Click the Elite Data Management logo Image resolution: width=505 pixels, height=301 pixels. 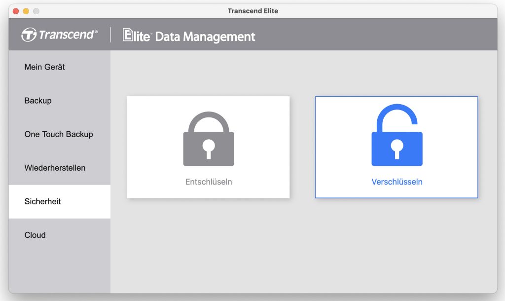[x=189, y=36]
